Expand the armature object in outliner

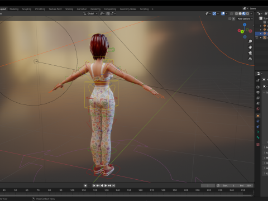261,37
